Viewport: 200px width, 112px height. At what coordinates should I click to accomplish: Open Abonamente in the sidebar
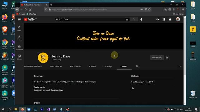(19, 48)
